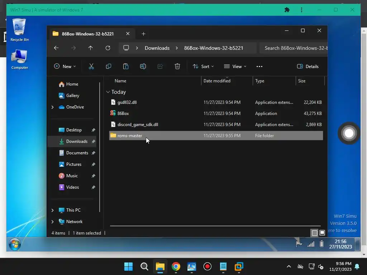This screenshot has width=367, height=275.
Task: Click the Win7 Start orb
Action: tap(15, 244)
